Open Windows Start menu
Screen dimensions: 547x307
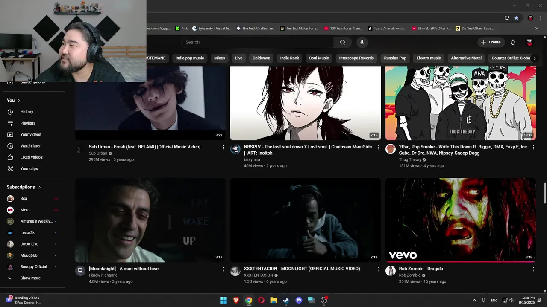(224, 300)
